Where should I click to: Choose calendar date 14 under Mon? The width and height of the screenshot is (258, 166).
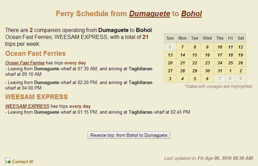(182, 55)
